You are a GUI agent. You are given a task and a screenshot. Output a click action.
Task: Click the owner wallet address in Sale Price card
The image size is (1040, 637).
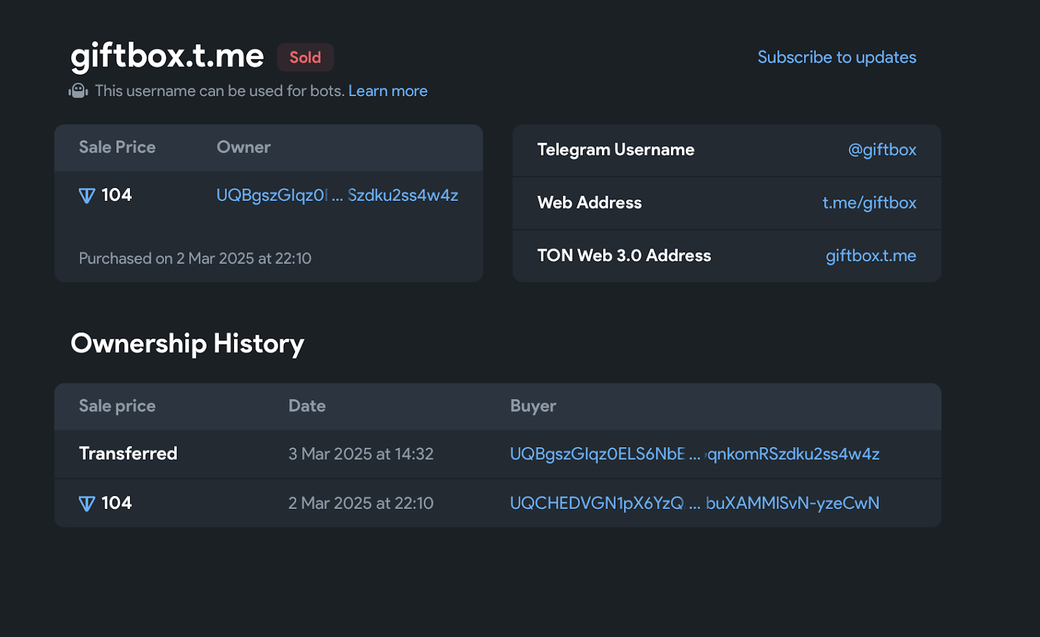(337, 194)
